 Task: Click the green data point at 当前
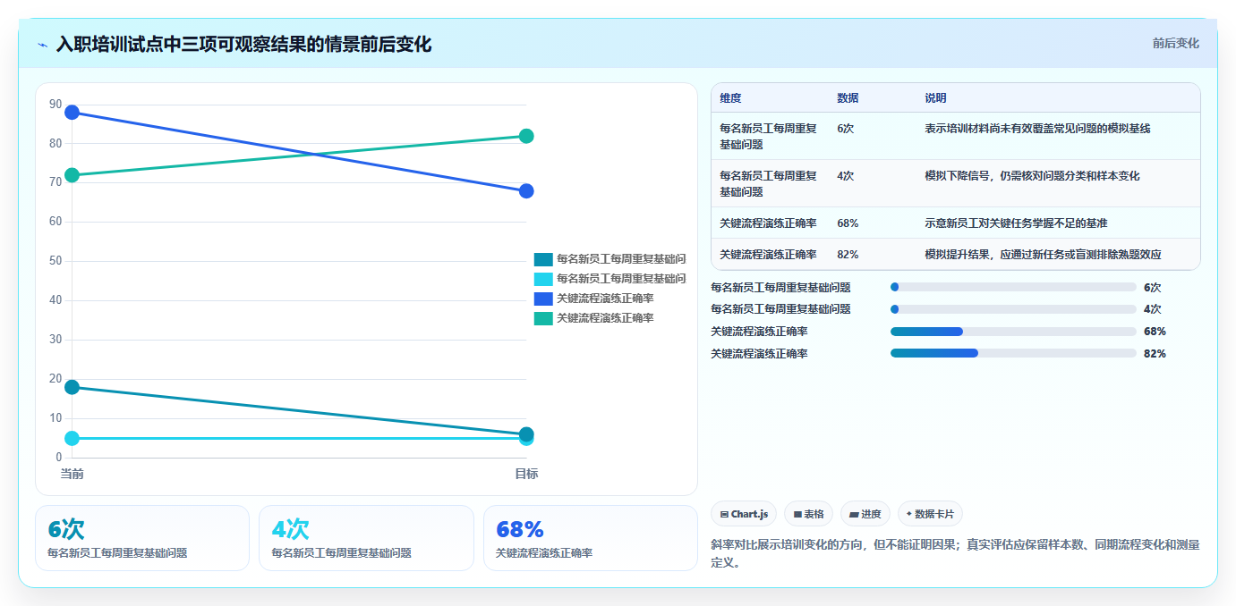pyautogui.click(x=72, y=175)
